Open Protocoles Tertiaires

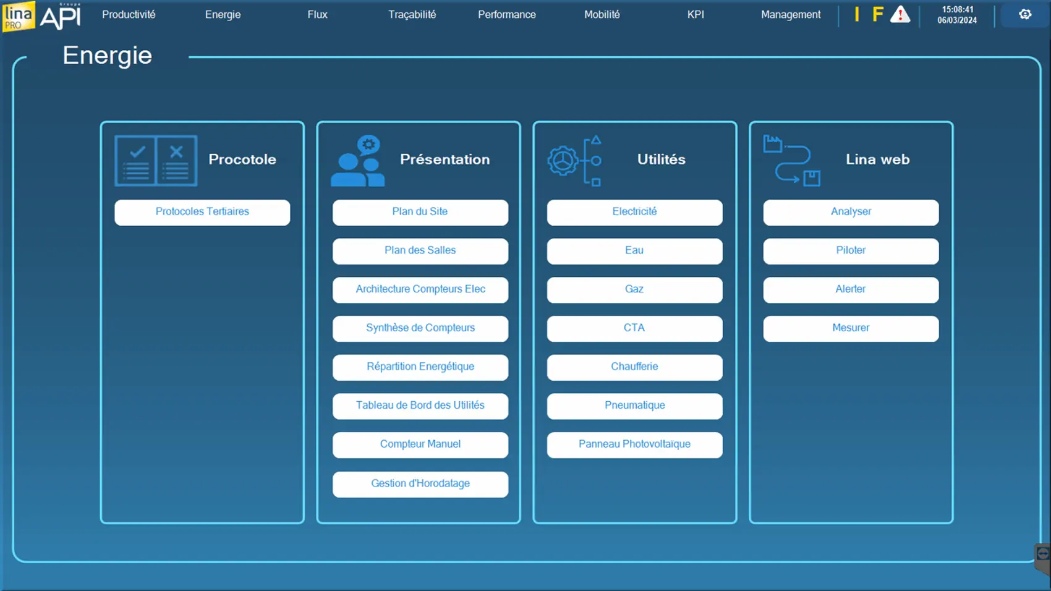pyautogui.click(x=202, y=212)
